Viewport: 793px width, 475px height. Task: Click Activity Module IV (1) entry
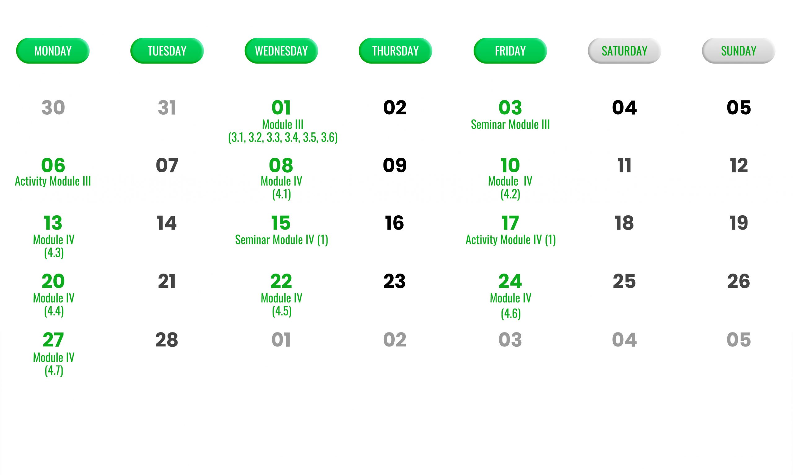click(510, 240)
